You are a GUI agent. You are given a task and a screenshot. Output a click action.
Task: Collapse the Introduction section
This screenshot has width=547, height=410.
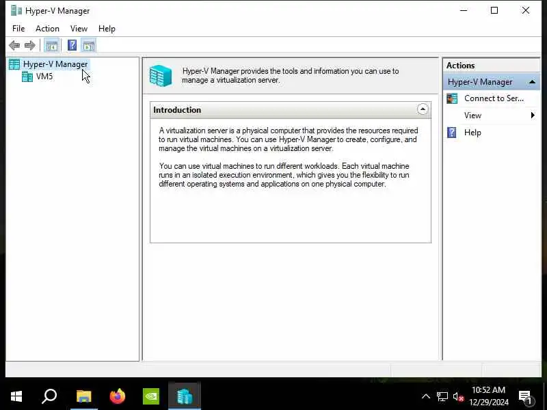(423, 109)
